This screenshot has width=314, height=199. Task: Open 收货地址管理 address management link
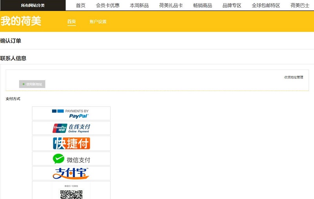[x=294, y=77]
